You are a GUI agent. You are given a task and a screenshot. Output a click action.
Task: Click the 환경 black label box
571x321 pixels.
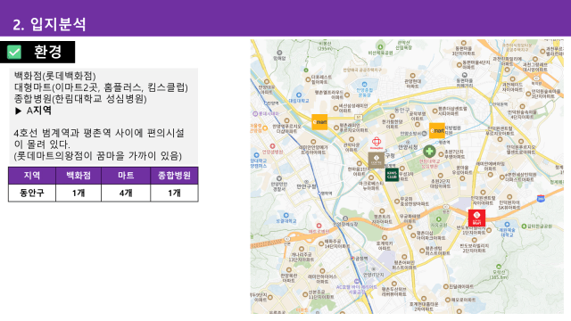(x=37, y=52)
